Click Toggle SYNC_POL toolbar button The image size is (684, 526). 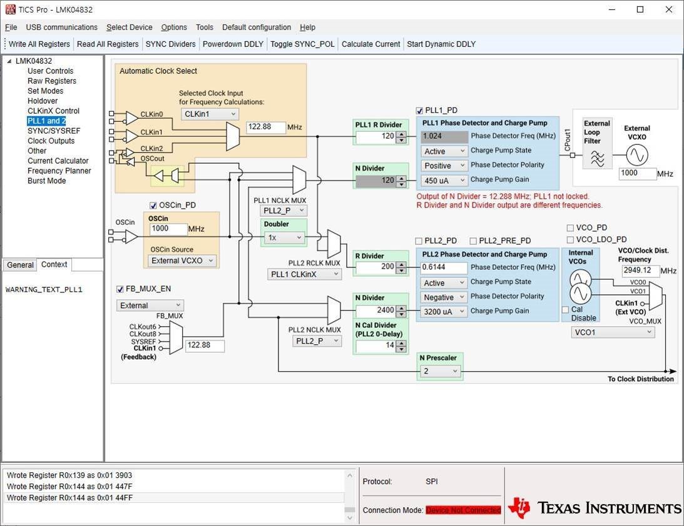pos(302,44)
